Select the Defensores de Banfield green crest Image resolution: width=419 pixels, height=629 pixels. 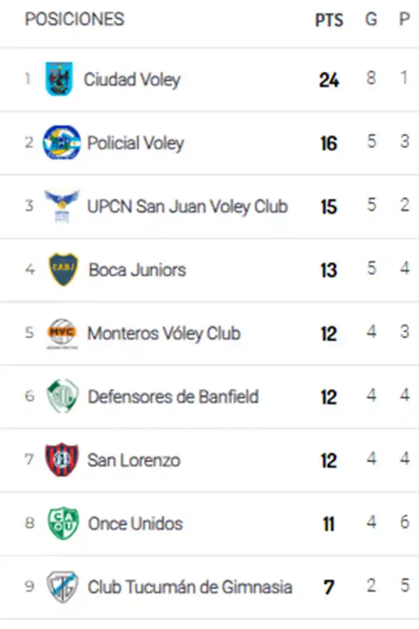61,397
